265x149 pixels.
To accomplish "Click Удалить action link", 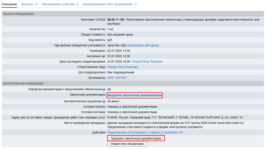I will tap(155, 133).
